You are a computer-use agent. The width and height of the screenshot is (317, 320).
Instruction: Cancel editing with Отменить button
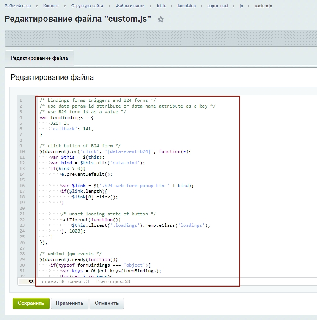107,303
